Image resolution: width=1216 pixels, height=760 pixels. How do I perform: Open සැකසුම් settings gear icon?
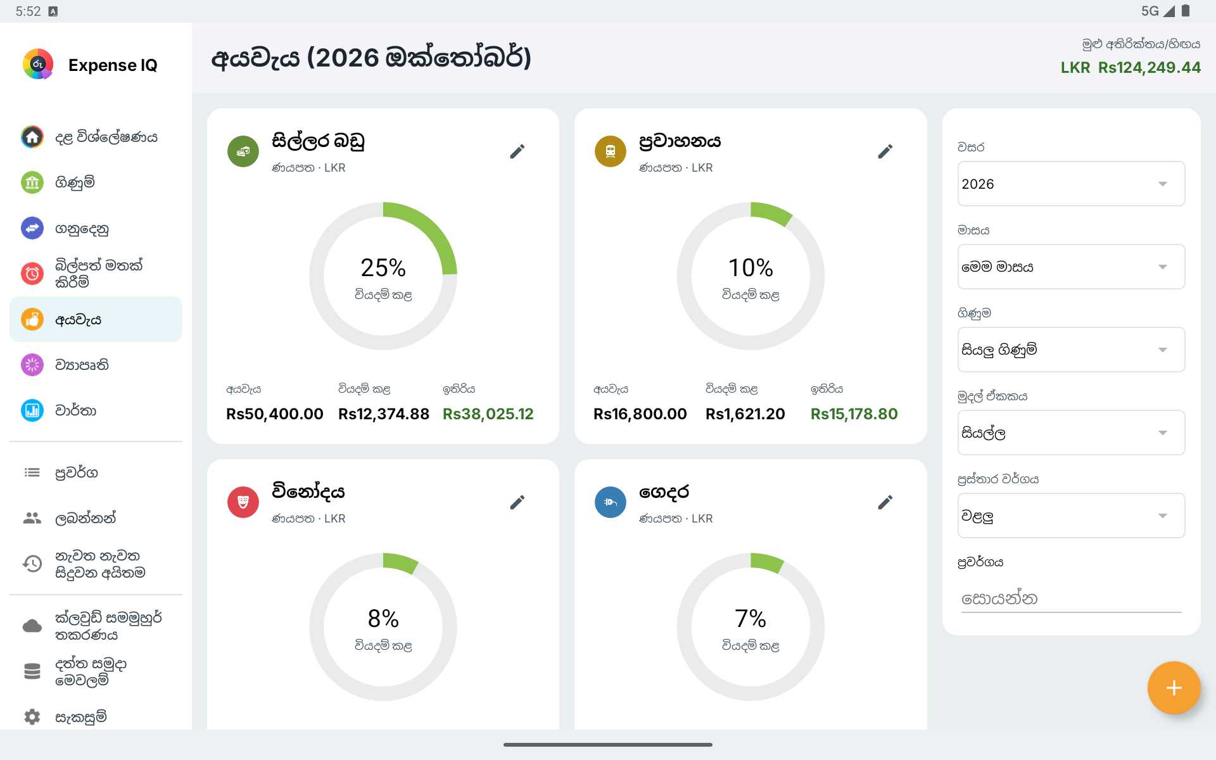(32, 717)
